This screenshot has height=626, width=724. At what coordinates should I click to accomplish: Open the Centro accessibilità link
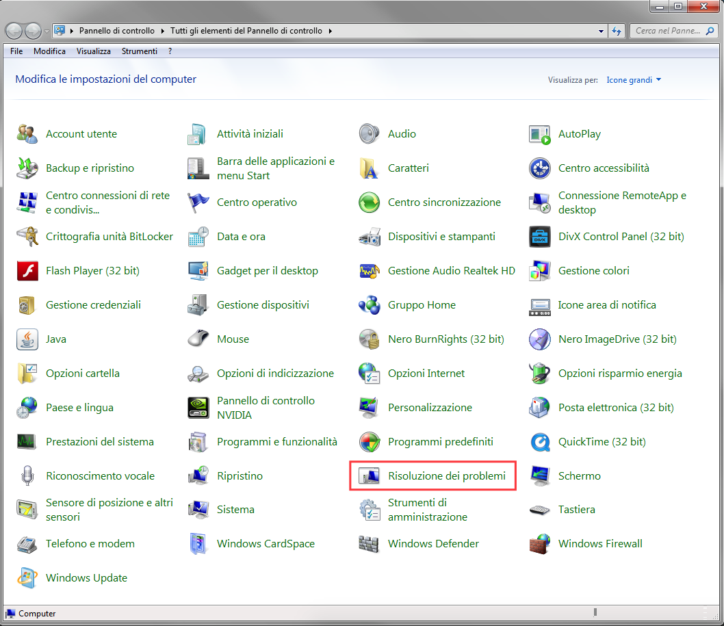click(x=604, y=168)
